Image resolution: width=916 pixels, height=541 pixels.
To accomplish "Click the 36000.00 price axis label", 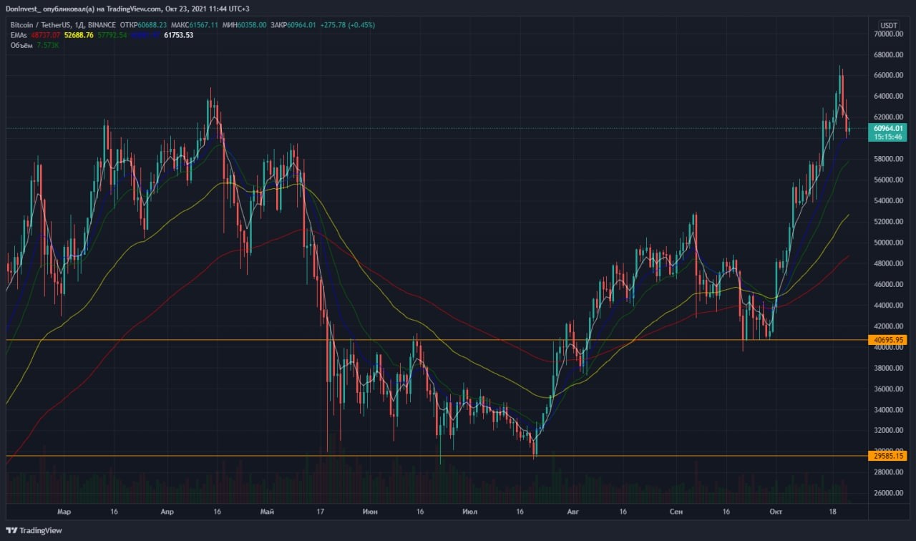I will [x=888, y=389].
